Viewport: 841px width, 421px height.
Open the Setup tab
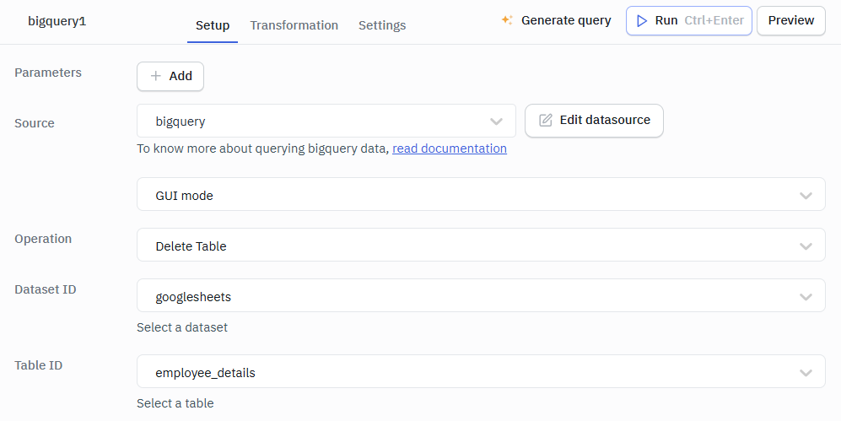pos(213,25)
